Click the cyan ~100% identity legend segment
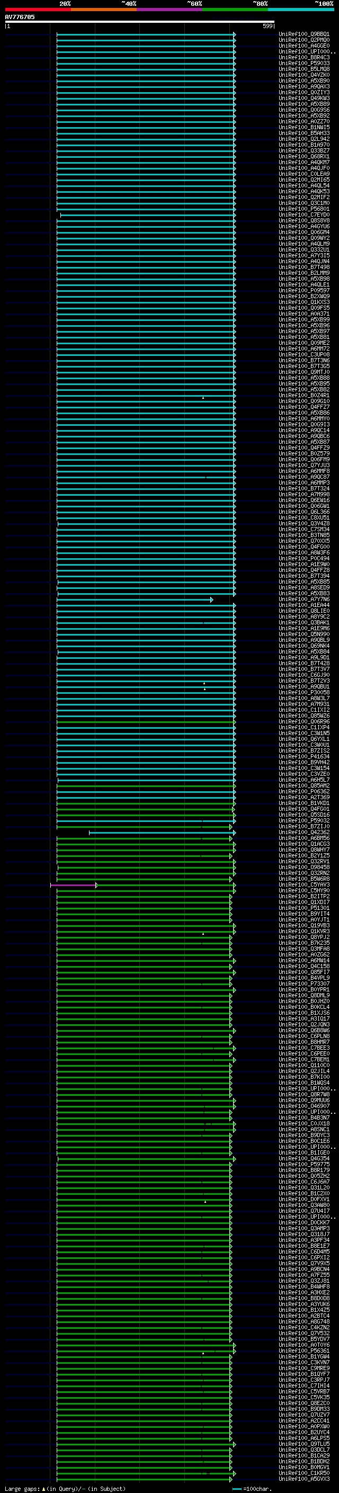Screen dimensions: 339x1493 click(301, 10)
